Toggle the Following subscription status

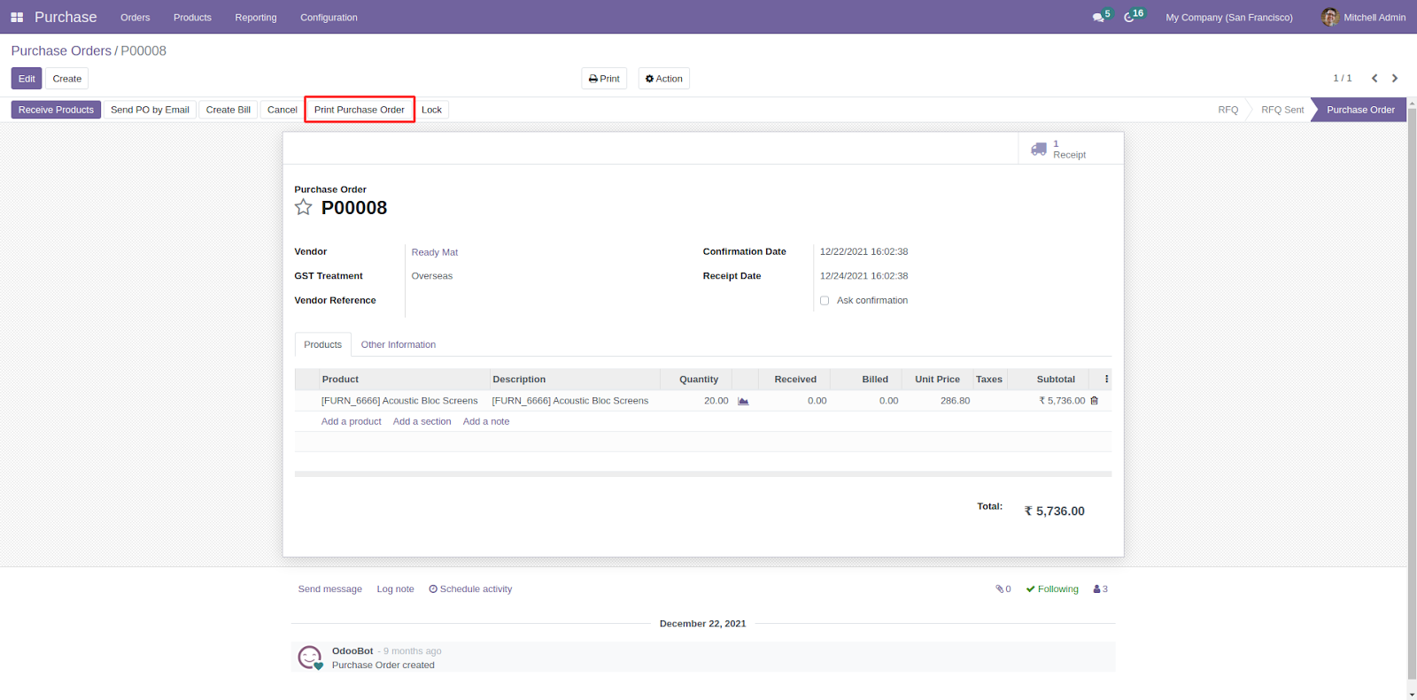pyautogui.click(x=1052, y=589)
